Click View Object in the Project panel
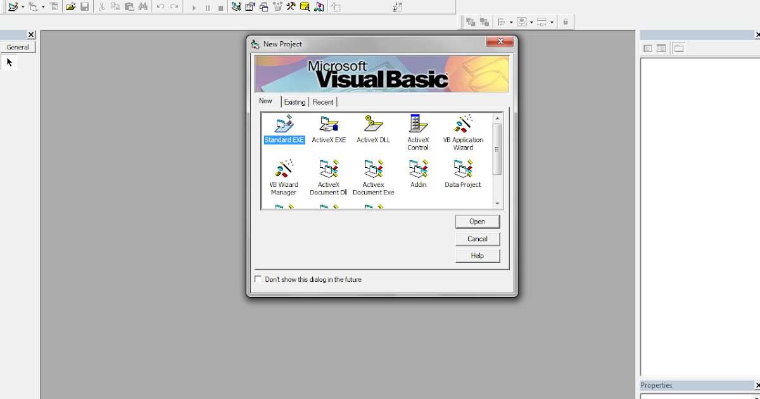Viewport: 760px width, 399px height. point(661,48)
